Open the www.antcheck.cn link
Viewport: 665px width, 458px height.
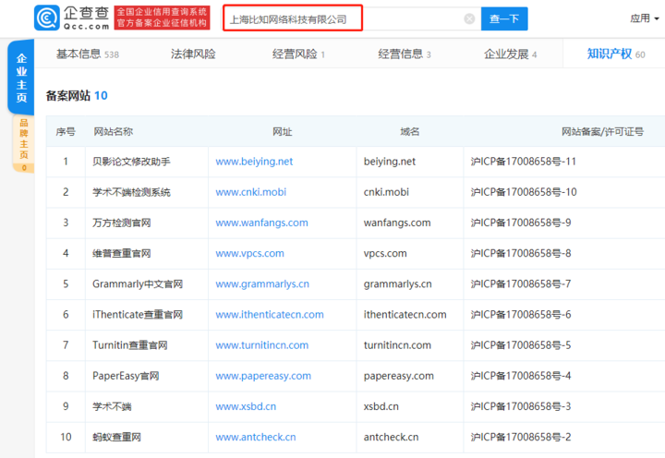[255, 437]
